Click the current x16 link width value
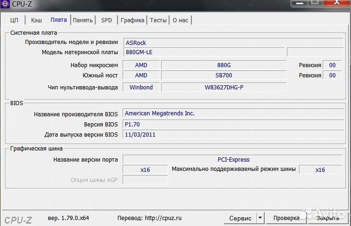 click(x=145, y=170)
